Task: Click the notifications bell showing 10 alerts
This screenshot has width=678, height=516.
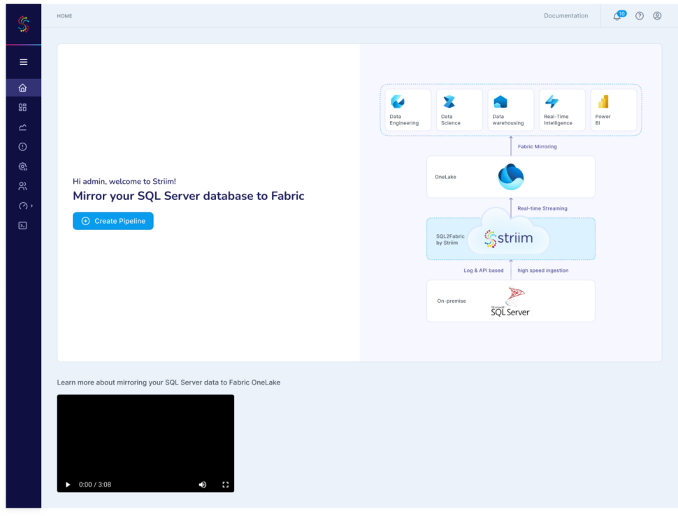Action: (616, 15)
